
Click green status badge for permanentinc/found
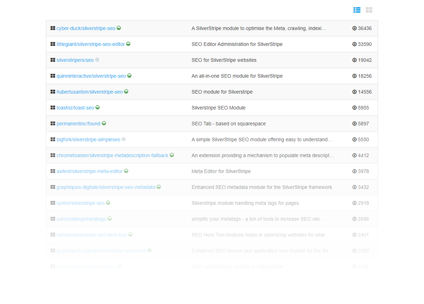pyautogui.click(x=104, y=123)
